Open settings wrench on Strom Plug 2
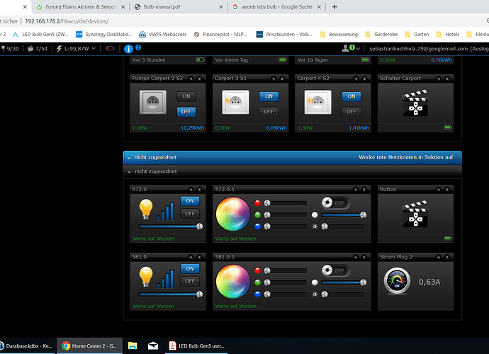The width and height of the screenshot is (489, 354). [x=439, y=257]
